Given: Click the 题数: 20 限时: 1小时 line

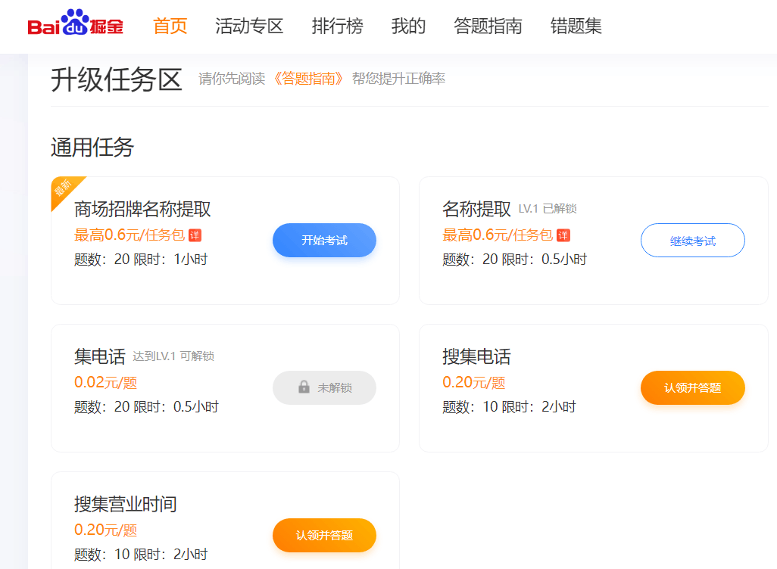Looking at the screenshot, I should tap(141, 260).
